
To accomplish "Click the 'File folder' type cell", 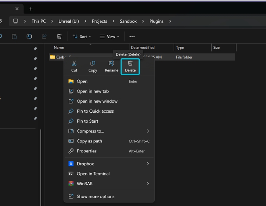I will pyautogui.click(x=184, y=57).
